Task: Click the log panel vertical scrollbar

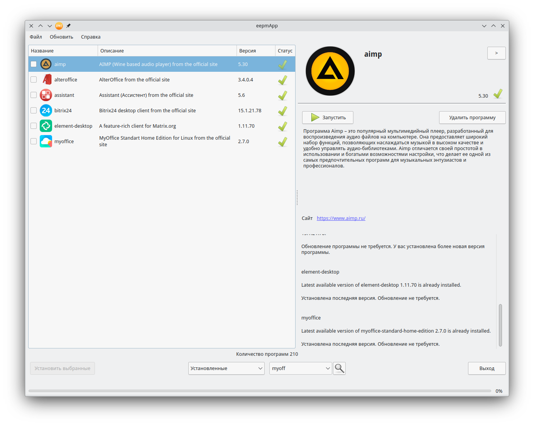Action: (x=500, y=325)
